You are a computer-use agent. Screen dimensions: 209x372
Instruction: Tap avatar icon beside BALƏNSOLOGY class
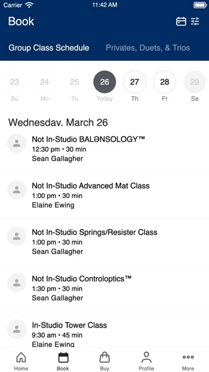coord(16,143)
